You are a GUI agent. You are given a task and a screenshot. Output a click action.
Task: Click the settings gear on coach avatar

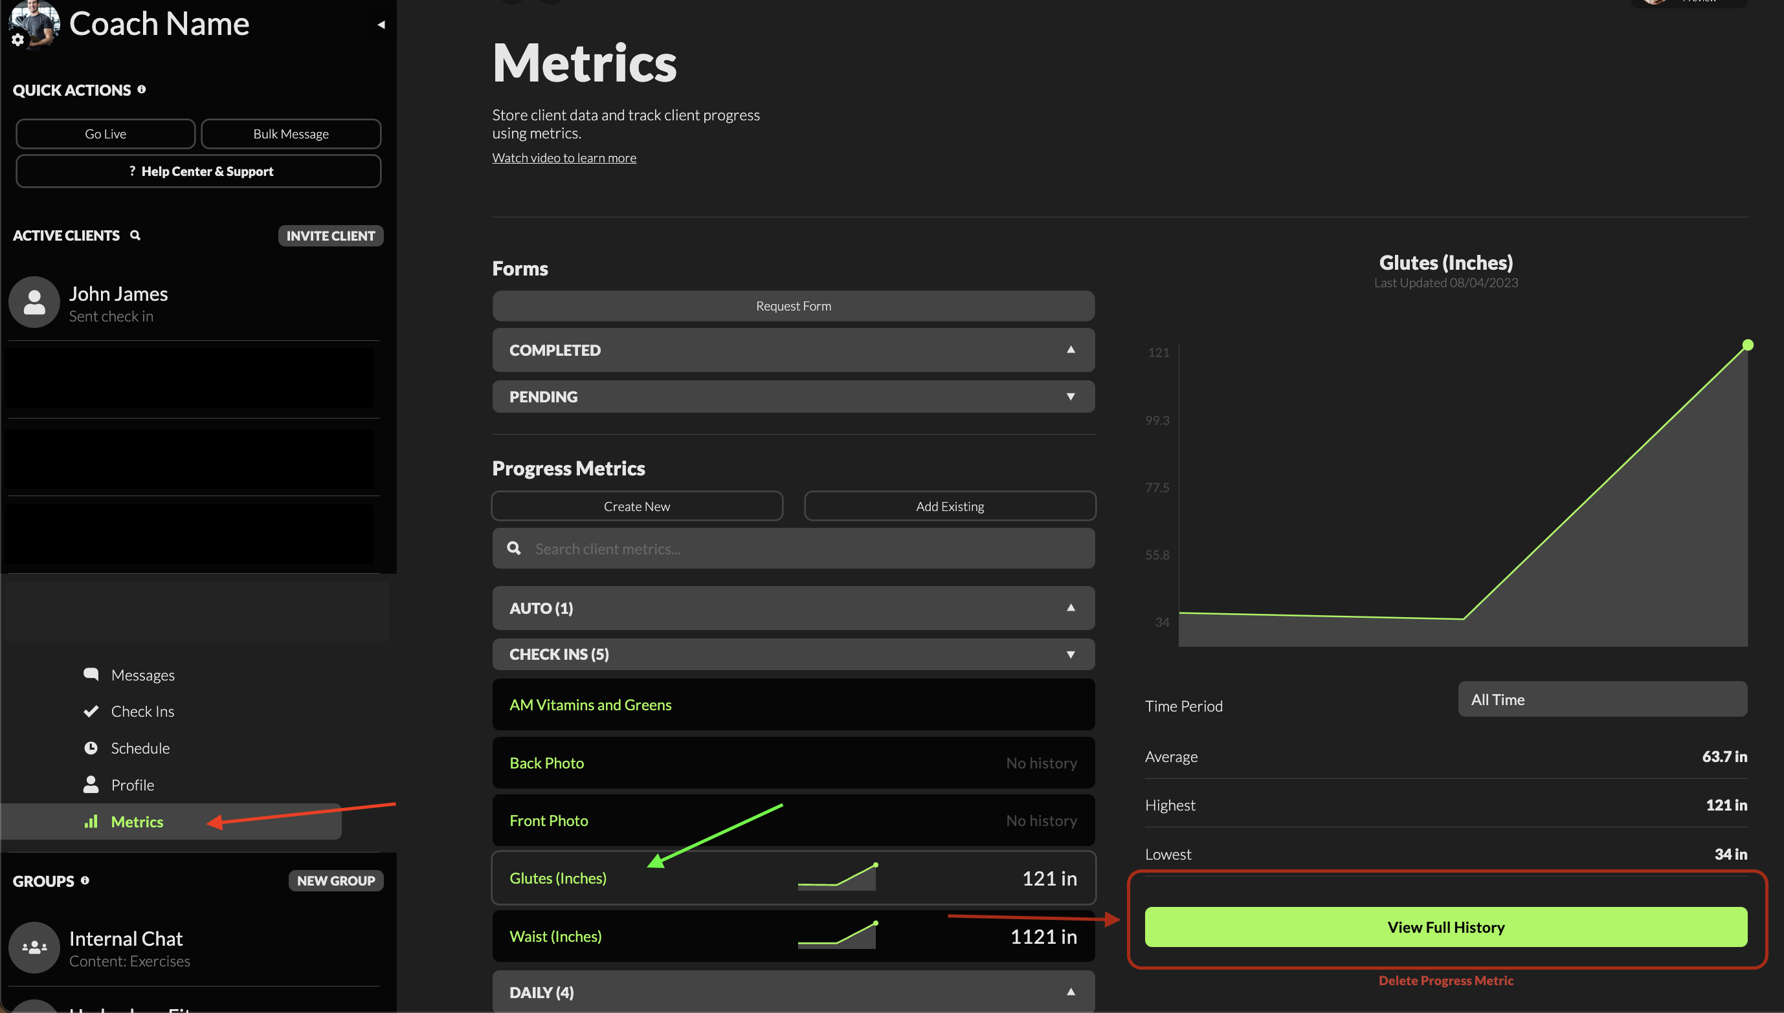18,39
